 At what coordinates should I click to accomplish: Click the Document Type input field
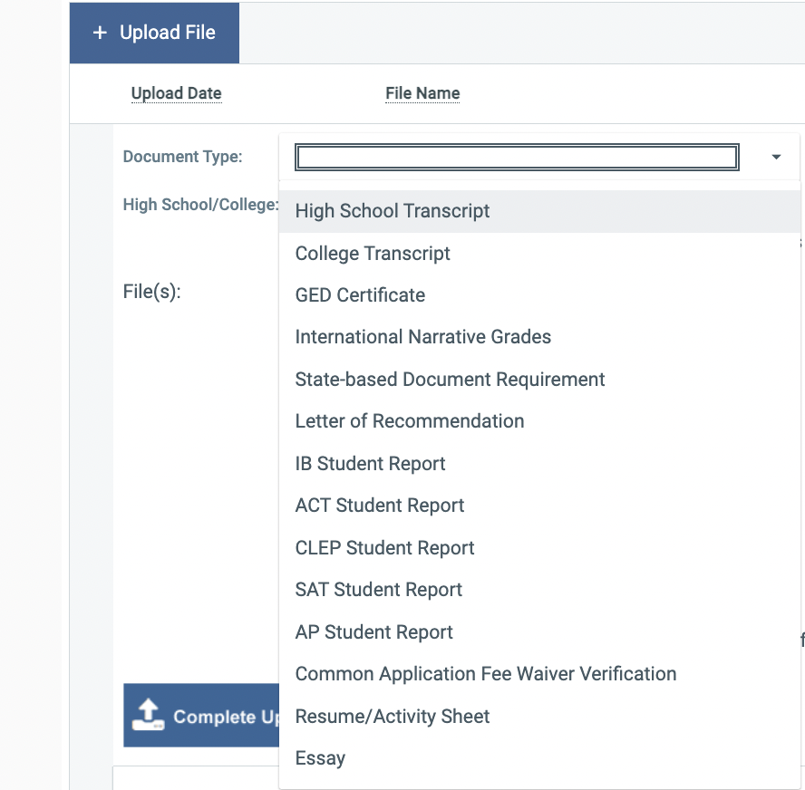(516, 158)
